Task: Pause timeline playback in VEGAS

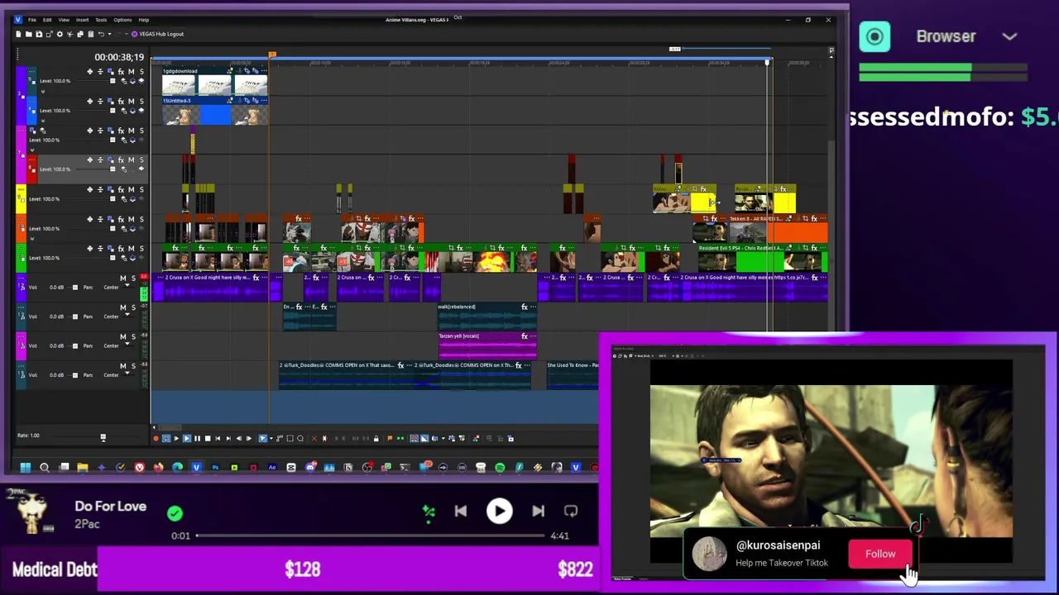Action: tap(197, 438)
